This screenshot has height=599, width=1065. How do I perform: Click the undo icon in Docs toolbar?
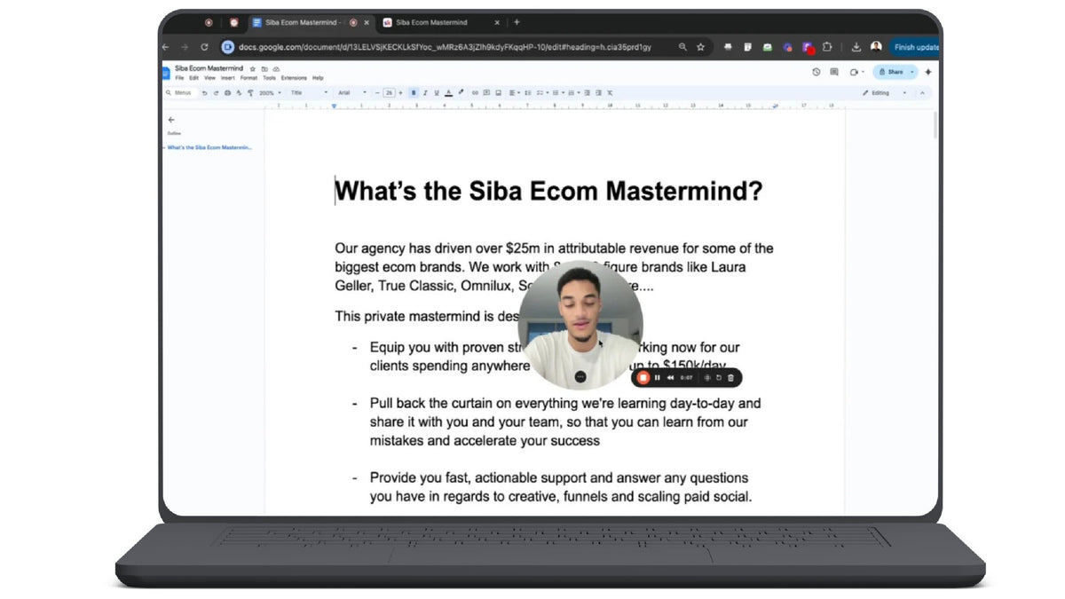(204, 92)
